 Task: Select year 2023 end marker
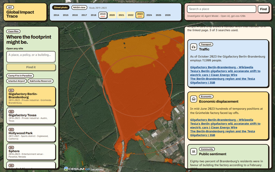tap(140, 15)
